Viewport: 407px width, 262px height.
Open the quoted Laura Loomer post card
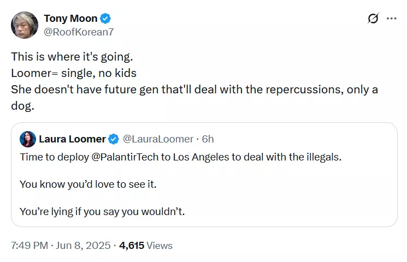(x=204, y=175)
